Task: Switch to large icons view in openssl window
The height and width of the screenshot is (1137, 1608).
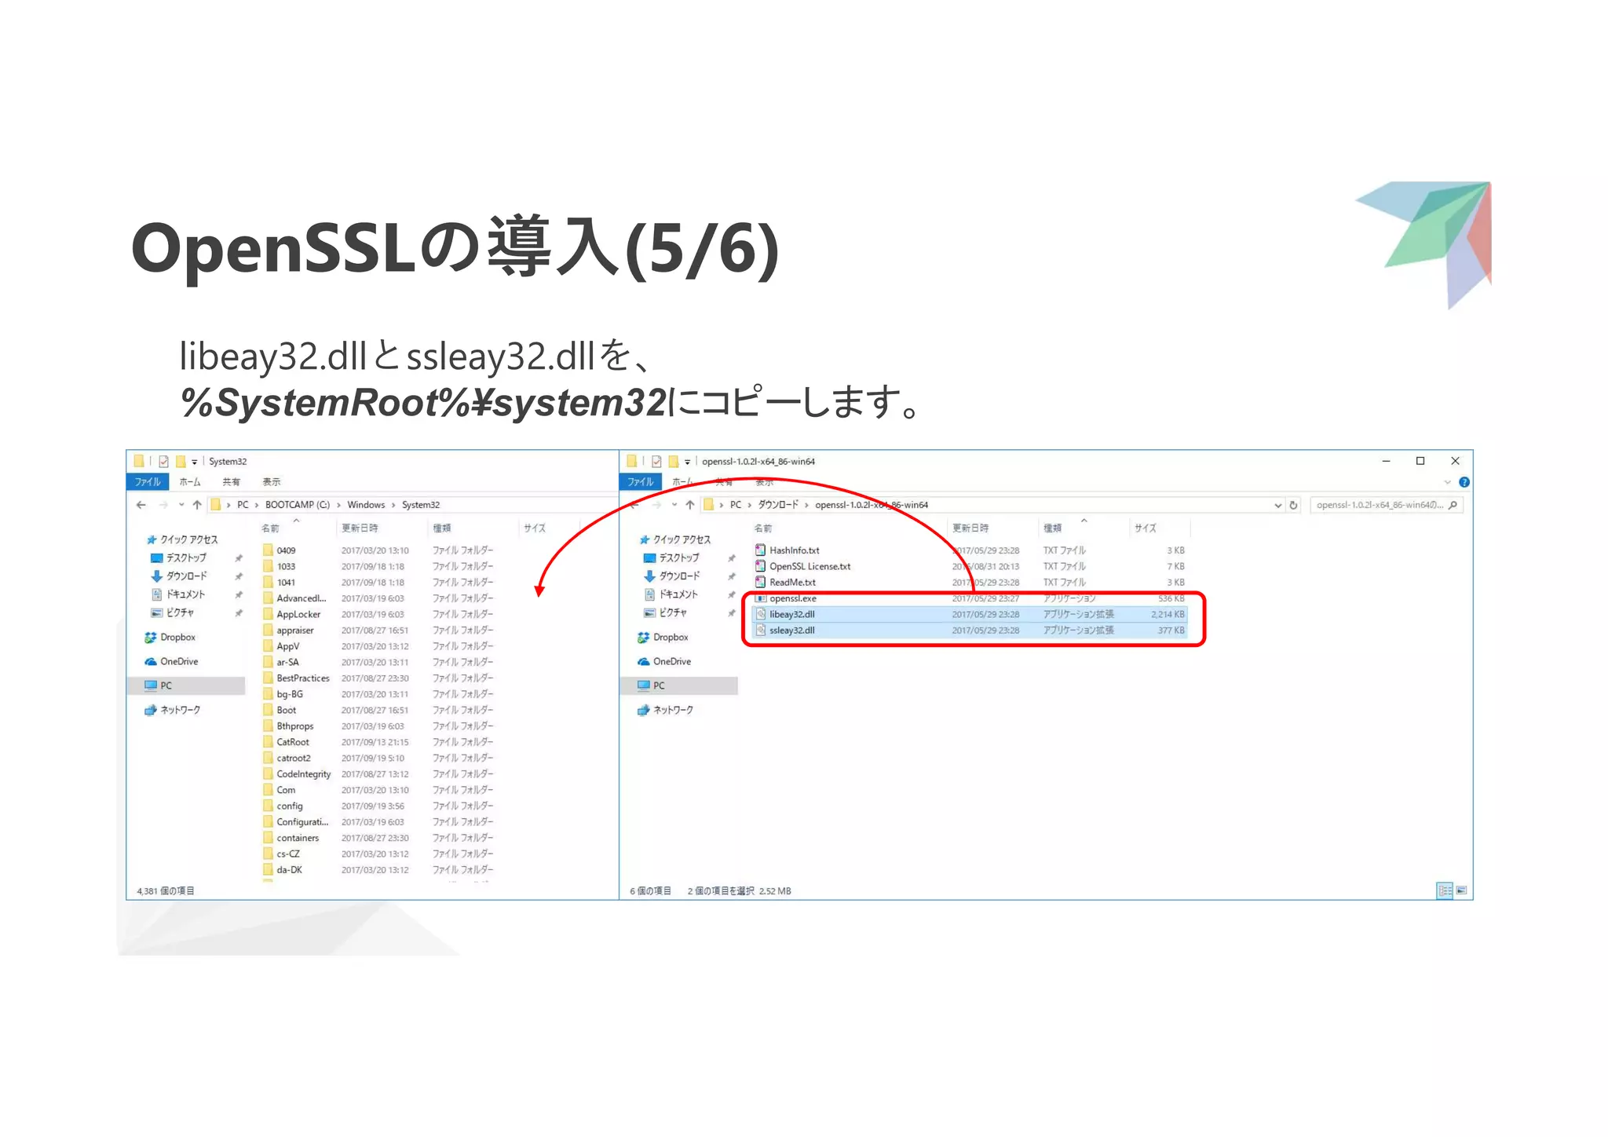Action: [1461, 890]
